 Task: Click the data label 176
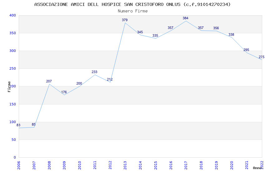(64, 92)
